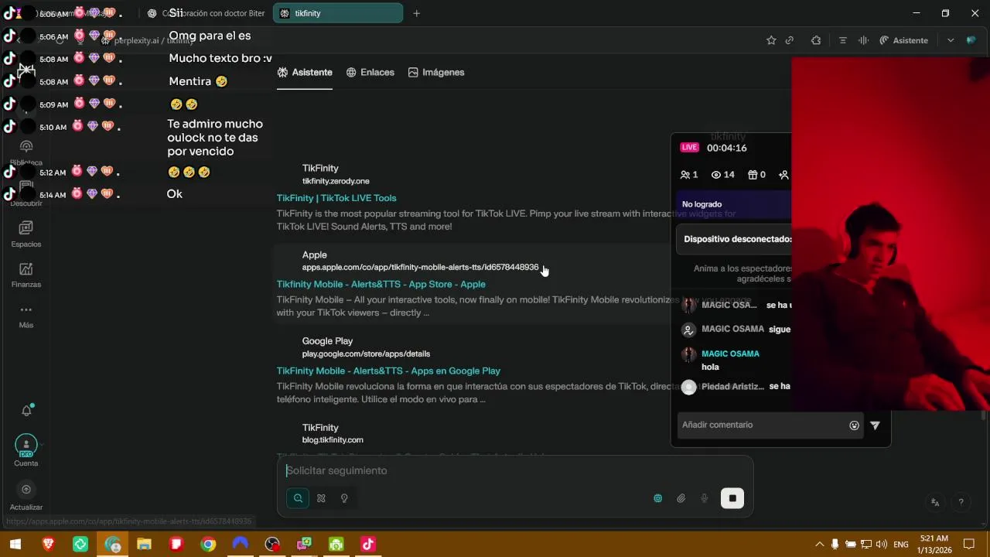Open Finanzas in the sidebar
The height and width of the screenshot is (557, 990).
click(26, 275)
